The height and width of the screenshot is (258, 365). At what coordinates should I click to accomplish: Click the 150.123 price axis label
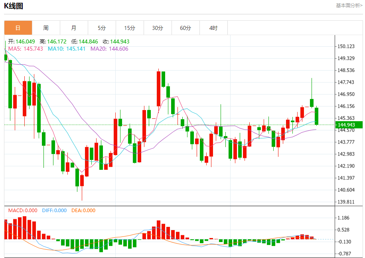tap(346, 47)
